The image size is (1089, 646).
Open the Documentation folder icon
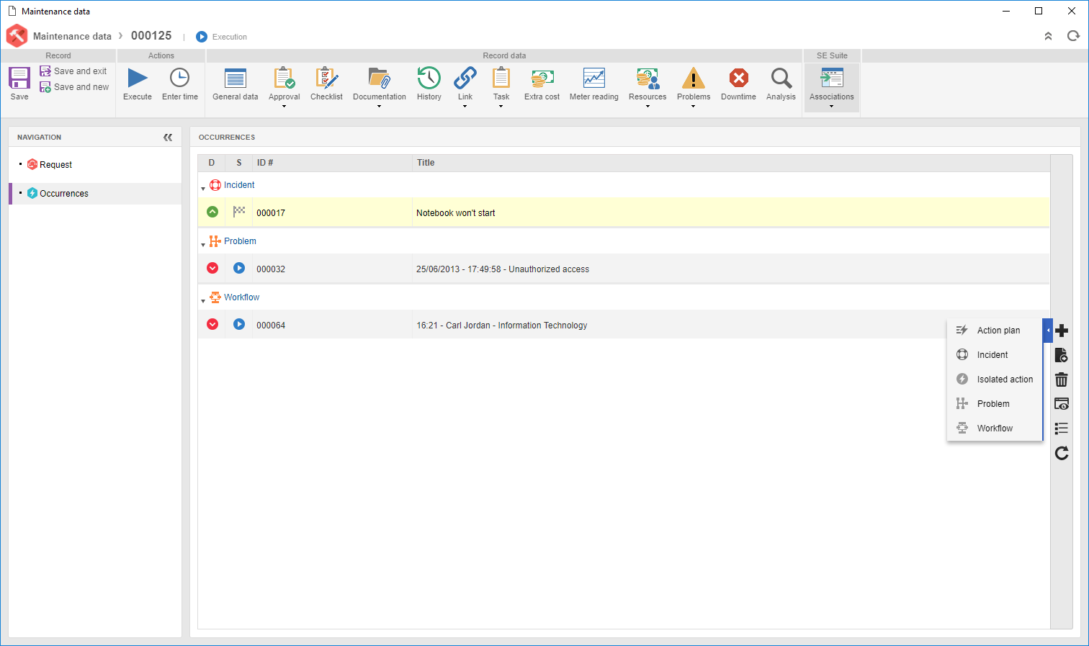[379, 78]
